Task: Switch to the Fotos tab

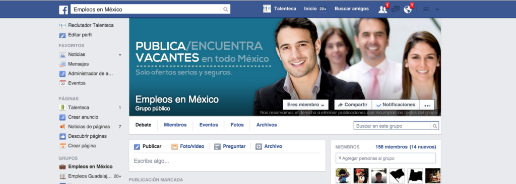Action: coord(237,125)
